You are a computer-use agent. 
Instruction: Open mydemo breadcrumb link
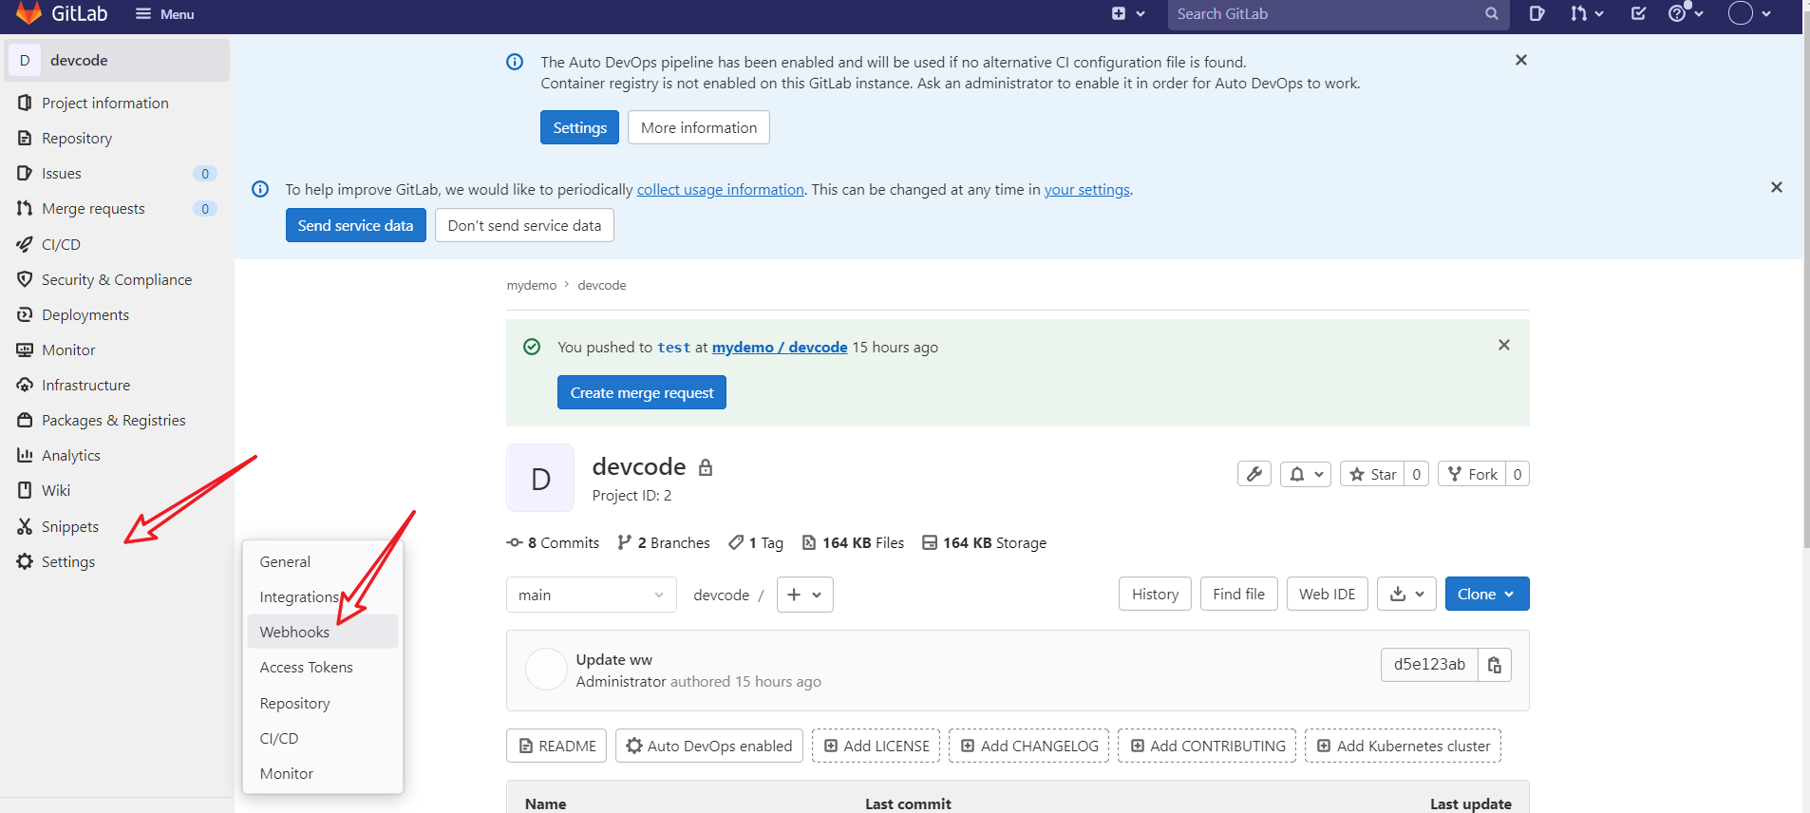click(532, 285)
